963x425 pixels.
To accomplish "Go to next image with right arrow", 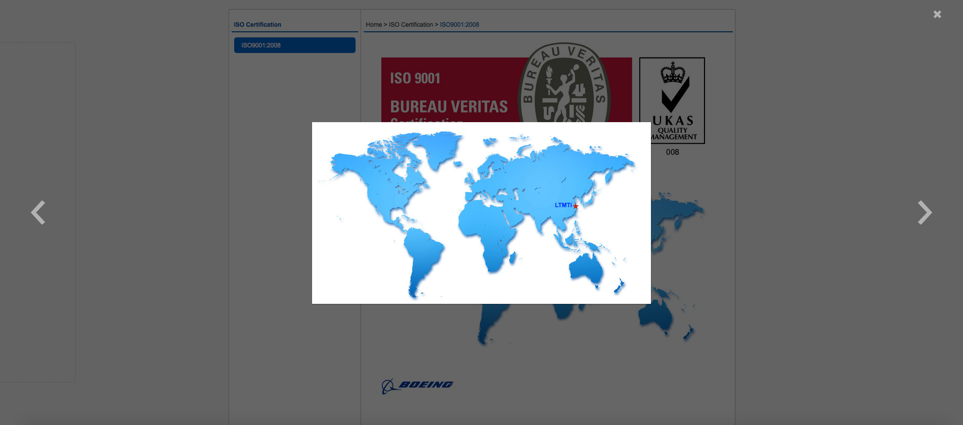I will (x=925, y=212).
